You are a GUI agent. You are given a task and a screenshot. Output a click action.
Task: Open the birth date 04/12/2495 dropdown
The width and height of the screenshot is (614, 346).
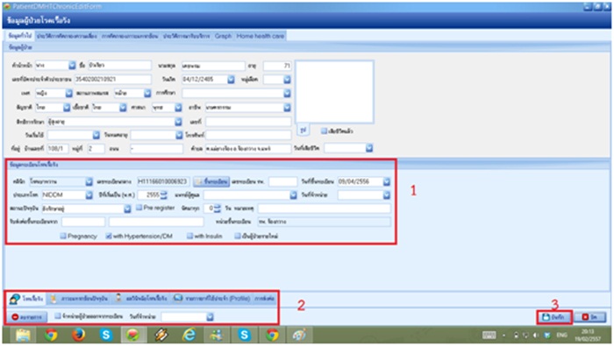[x=231, y=80]
